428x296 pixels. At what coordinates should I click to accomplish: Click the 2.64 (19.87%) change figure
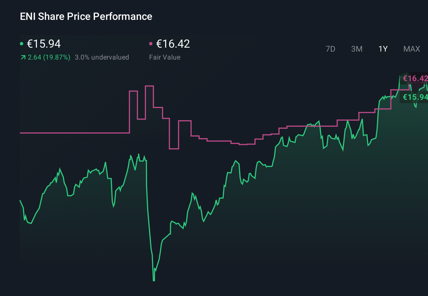click(49, 57)
